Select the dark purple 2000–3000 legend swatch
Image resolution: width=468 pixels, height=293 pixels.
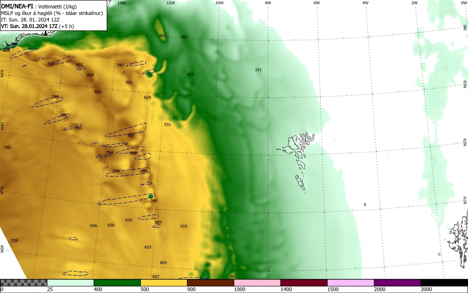click(x=397, y=283)
